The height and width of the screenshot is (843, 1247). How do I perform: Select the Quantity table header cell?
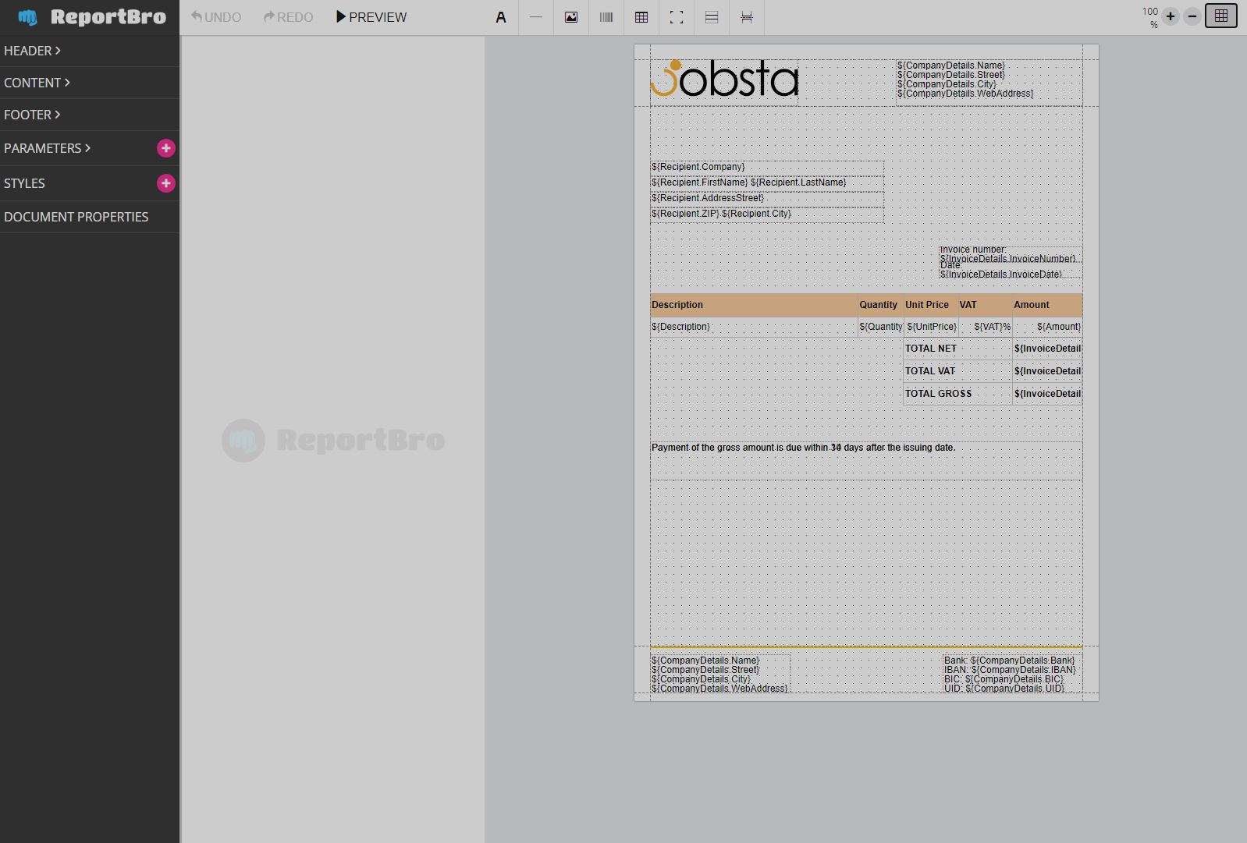(x=880, y=305)
